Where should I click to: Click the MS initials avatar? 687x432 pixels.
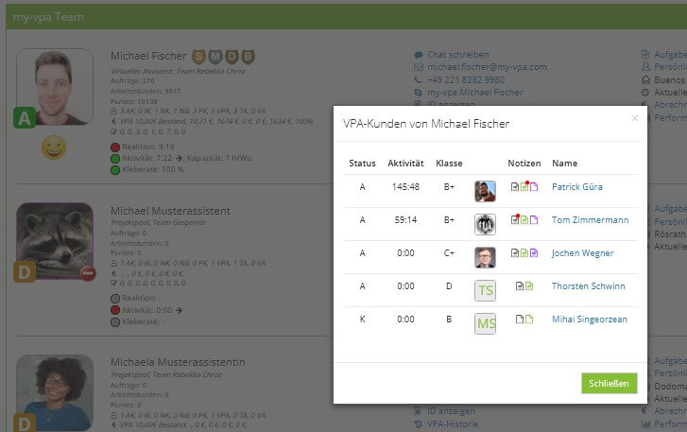point(485,323)
